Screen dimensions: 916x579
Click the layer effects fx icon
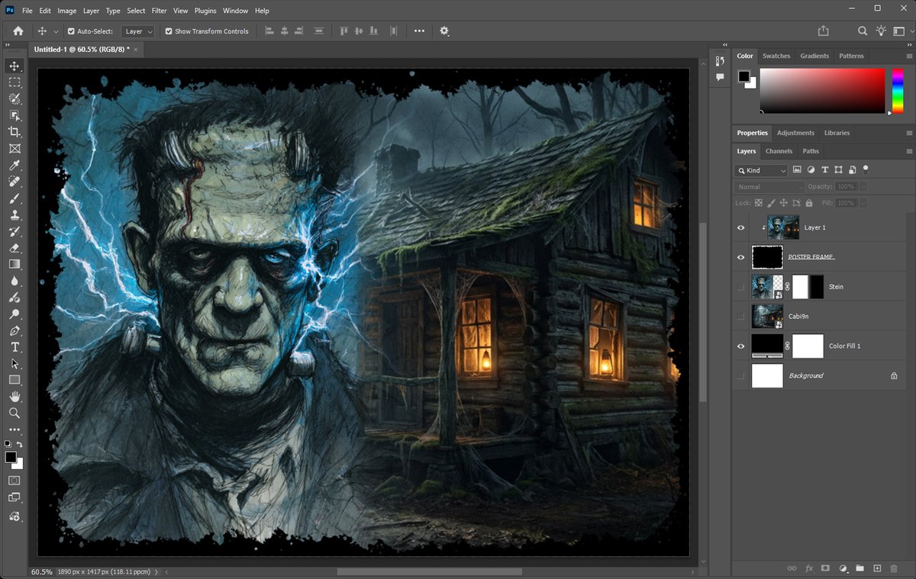[809, 568]
